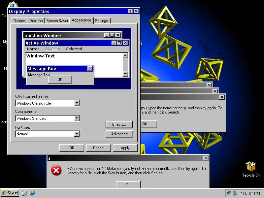Close the middle stacked background error window
This screenshot has width=264, height=198.
pos(215,91)
